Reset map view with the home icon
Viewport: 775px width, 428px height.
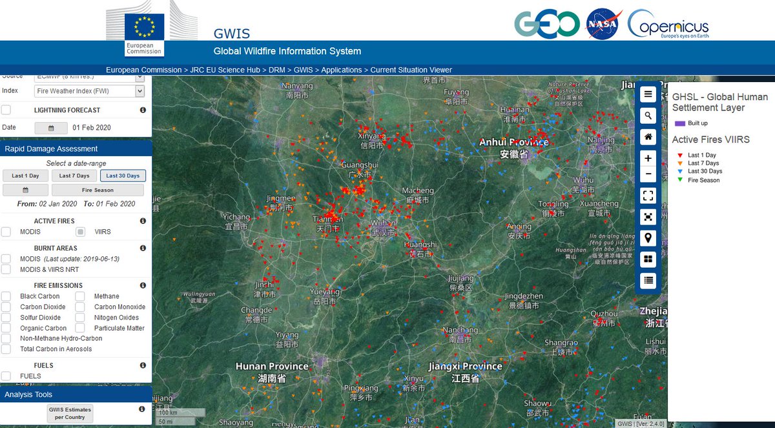point(648,137)
